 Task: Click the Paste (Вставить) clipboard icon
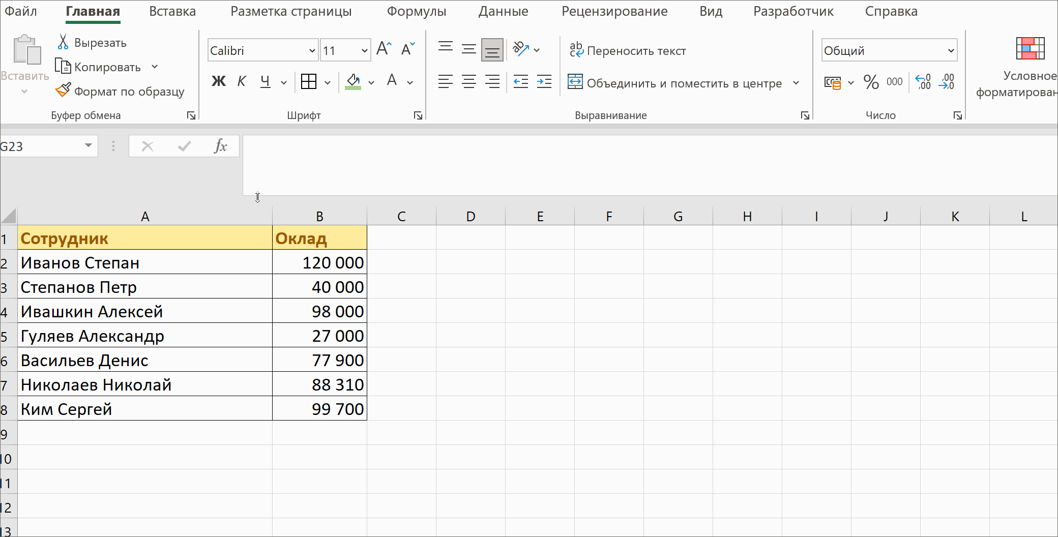[x=27, y=50]
